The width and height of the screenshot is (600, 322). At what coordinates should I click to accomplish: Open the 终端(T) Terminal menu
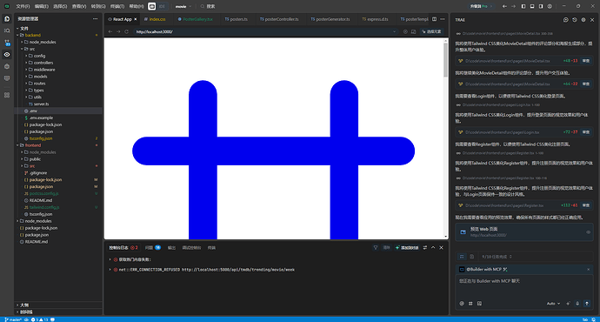[117, 6]
